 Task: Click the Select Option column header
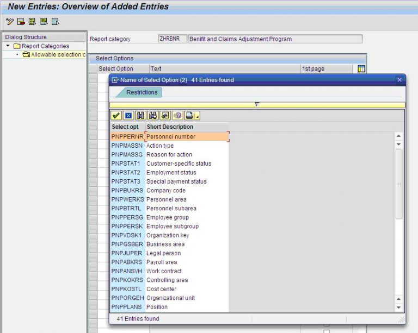[123, 68]
